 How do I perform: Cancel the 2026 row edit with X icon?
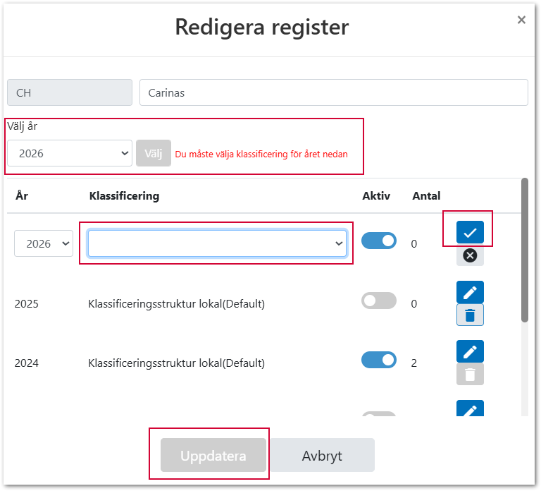470,255
